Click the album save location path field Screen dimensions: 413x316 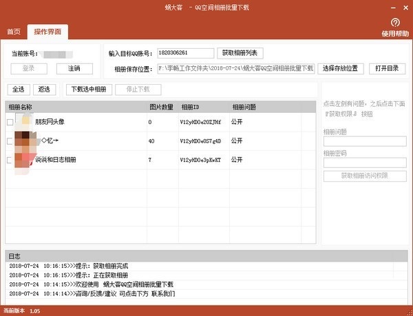tap(236, 69)
